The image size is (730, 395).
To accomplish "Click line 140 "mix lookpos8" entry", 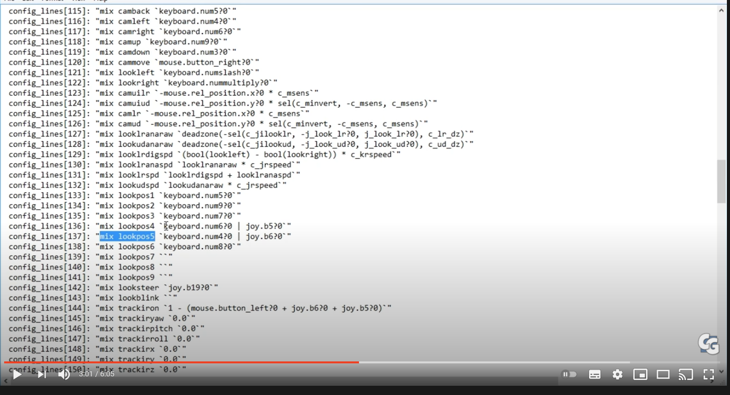I will (91, 267).
